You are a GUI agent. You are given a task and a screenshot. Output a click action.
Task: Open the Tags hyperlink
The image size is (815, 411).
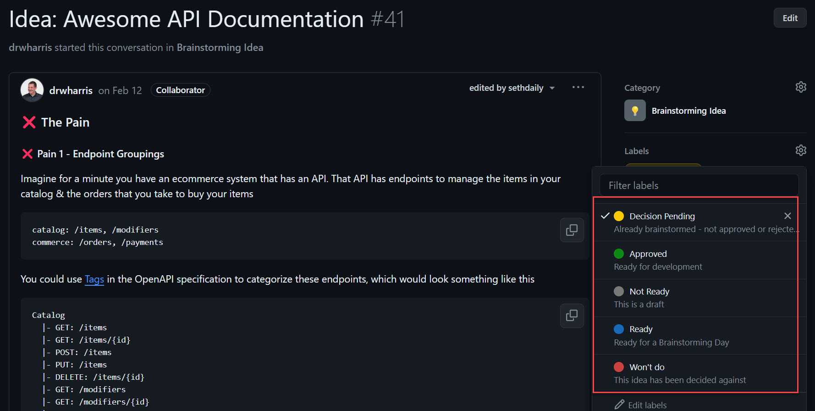(94, 279)
